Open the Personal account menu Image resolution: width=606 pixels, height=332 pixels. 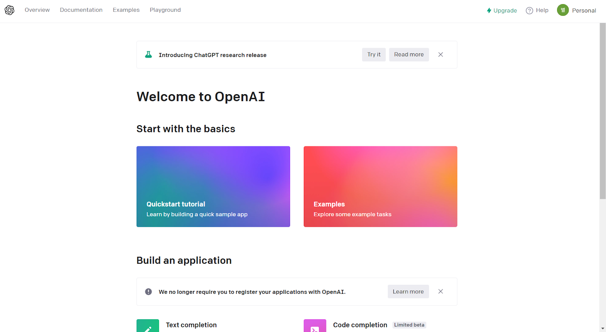[576, 10]
